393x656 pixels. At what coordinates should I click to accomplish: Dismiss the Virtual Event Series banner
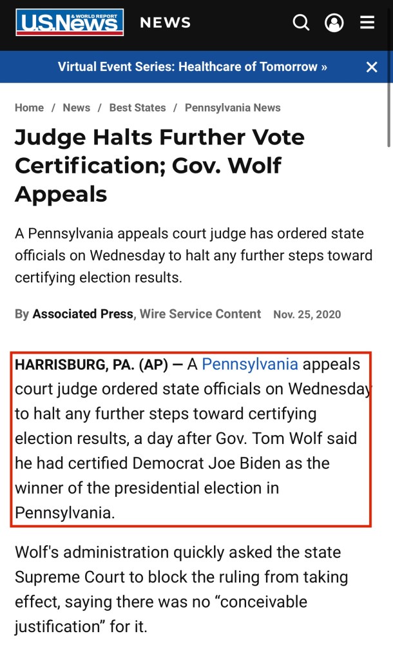[x=372, y=67]
